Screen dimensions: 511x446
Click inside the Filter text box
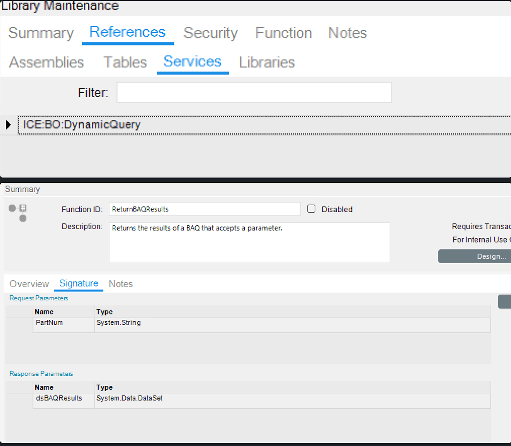(x=254, y=92)
